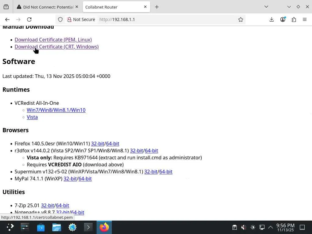Reload the current page
312x234 pixels.
30,19
